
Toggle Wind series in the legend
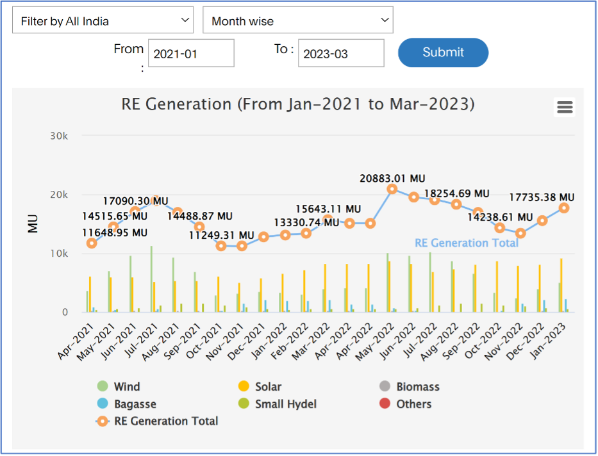(x=126, y=387)
